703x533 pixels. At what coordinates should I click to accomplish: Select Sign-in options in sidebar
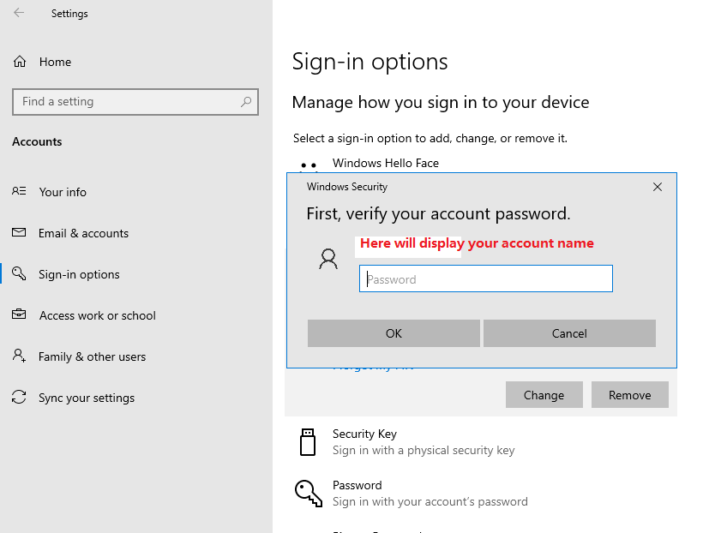(79, 274)
